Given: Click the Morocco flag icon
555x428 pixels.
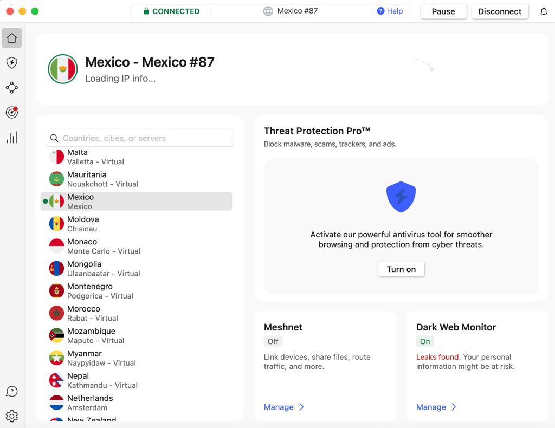Looking at the screenshot, I should (x=56, y=313).
